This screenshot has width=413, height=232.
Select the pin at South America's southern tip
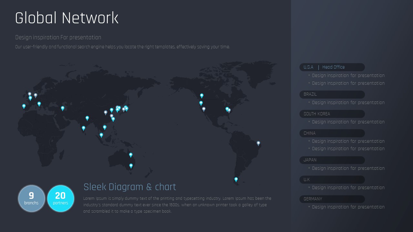coord(236,179)
